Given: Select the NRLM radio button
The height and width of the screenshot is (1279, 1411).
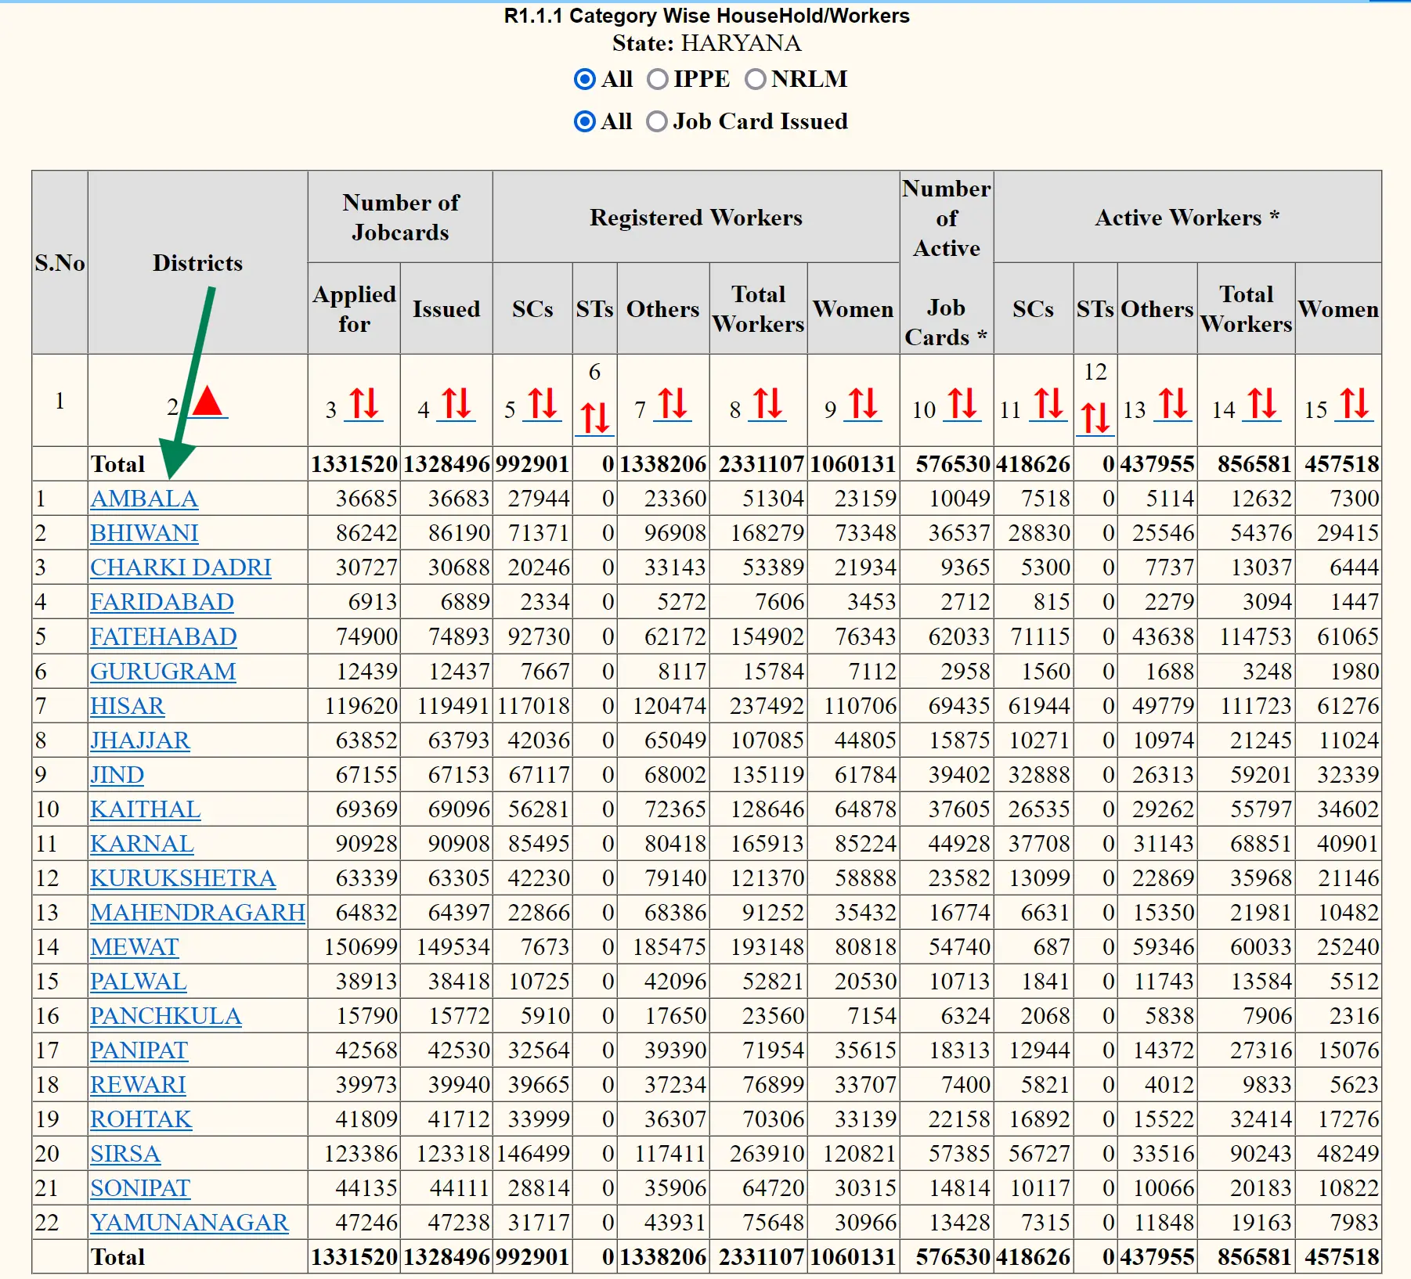Looking at the screenshot, I should coord(756,79).
